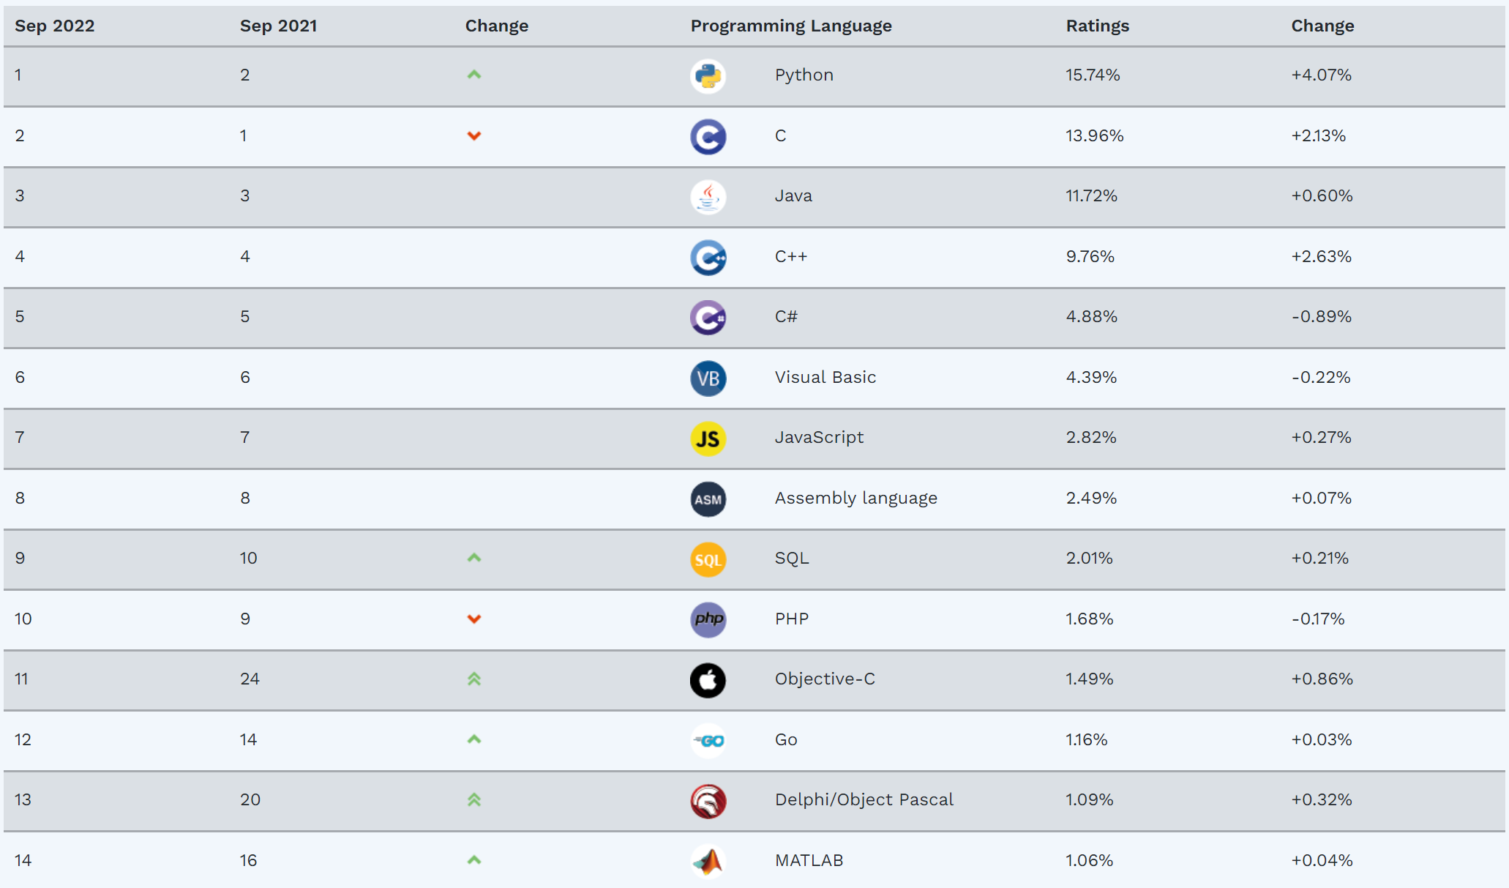Click the Objective-C Apple icon

tap(708, 680)
